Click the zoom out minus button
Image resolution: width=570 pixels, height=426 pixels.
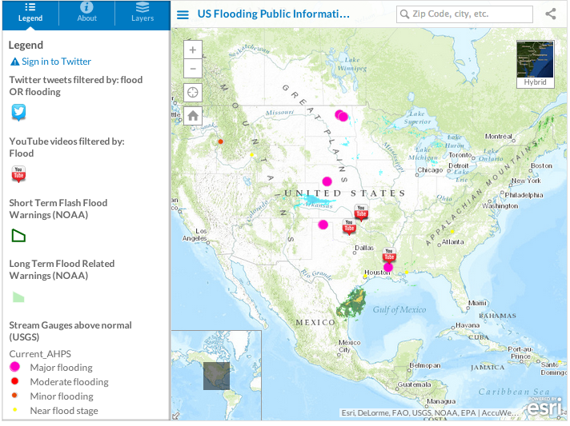pyautogui.click(x=193, y=70)
